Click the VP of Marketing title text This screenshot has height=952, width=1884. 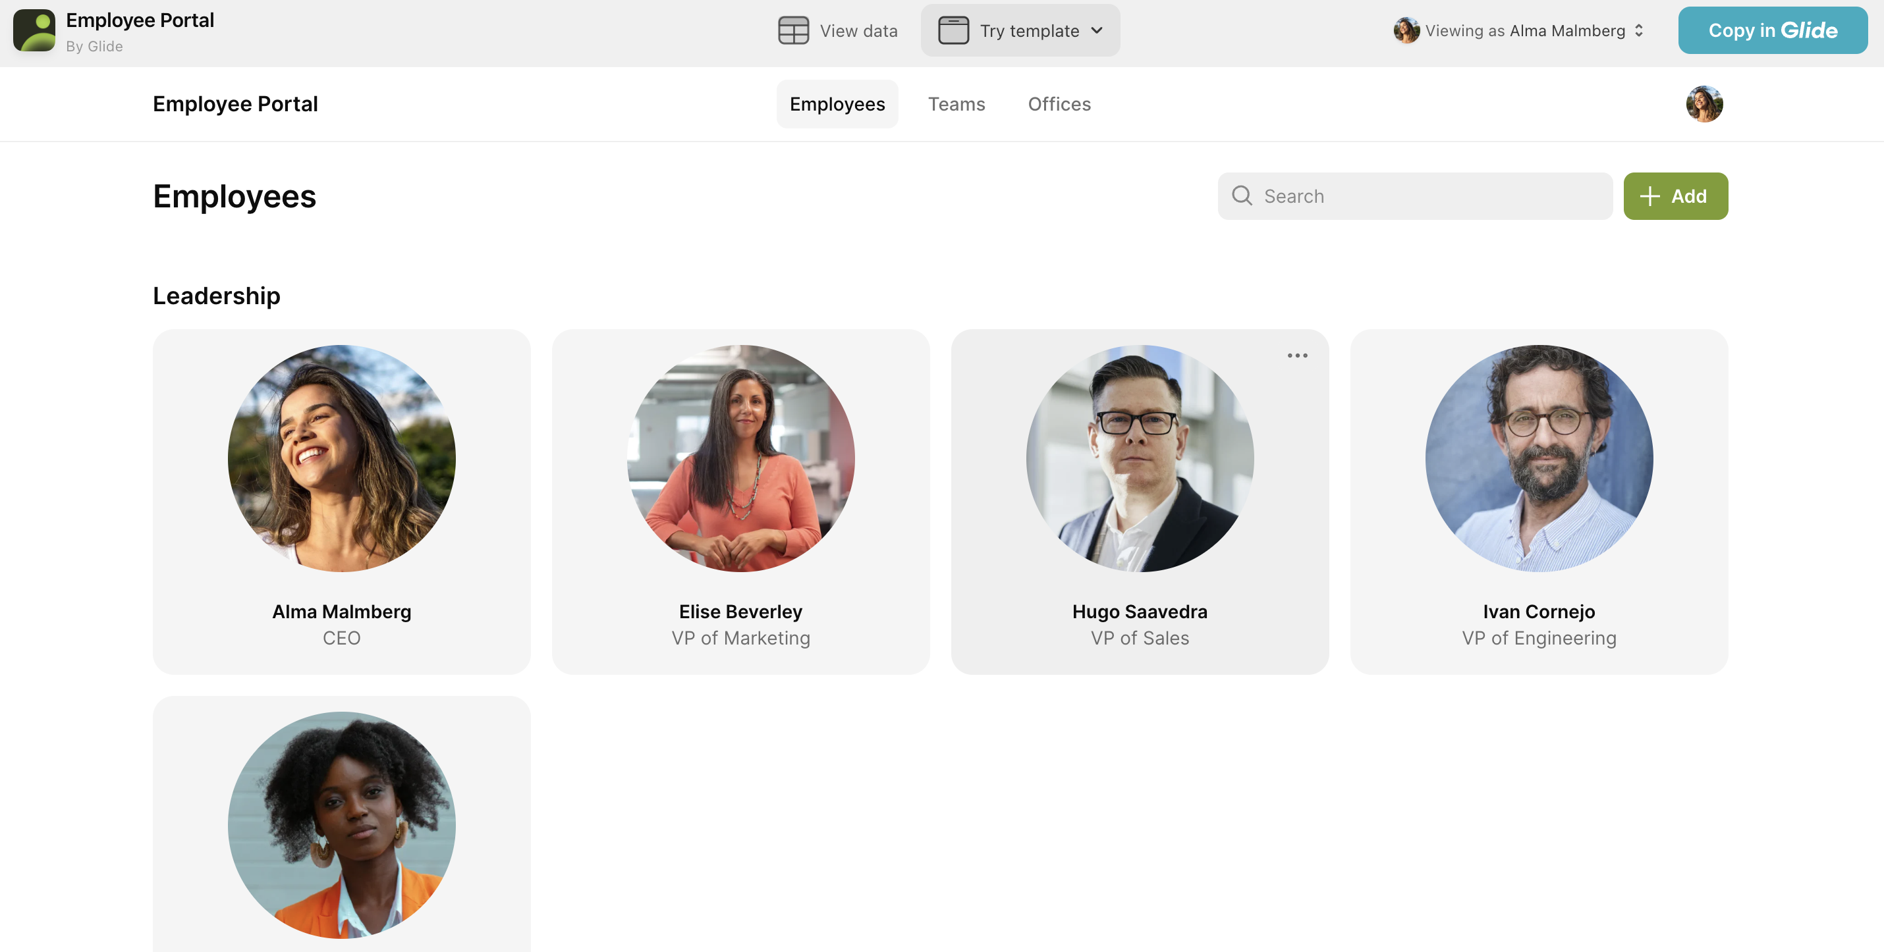[740, 639]
